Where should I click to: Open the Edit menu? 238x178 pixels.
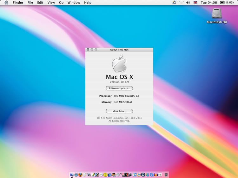pos(40,3)
